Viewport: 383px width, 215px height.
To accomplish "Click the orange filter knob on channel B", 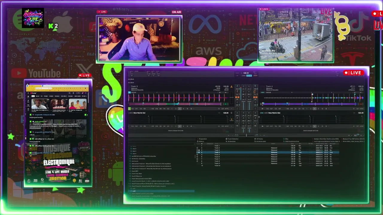I will [x=255, y=91].
